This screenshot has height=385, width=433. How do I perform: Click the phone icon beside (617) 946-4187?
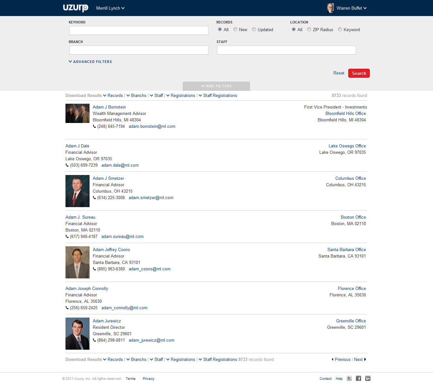point(67,237)
